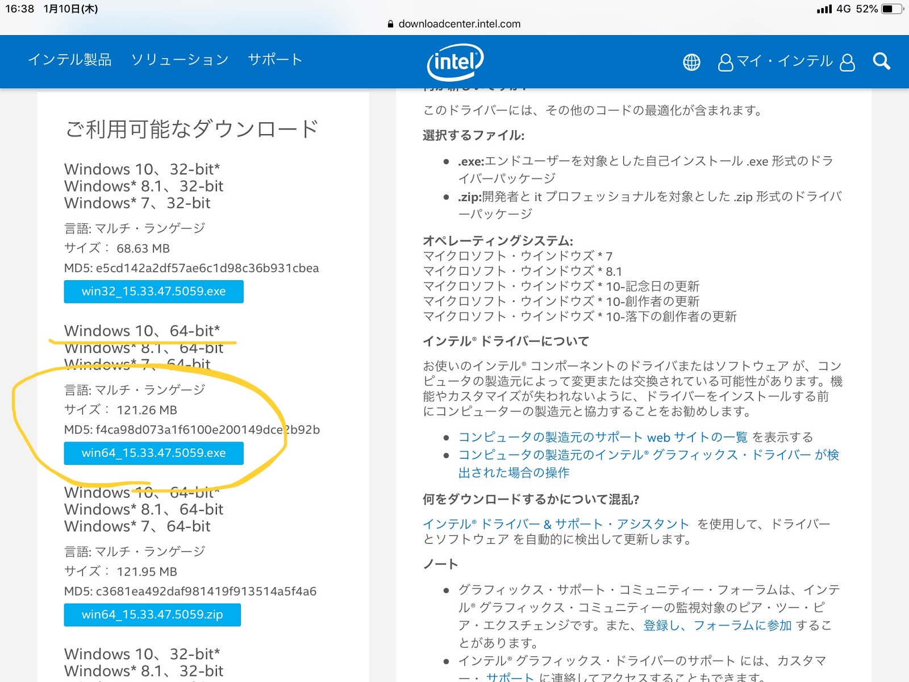
Task: Tap the 52% battery percentage
Action: pyautogui.click(x=867, y=9)
